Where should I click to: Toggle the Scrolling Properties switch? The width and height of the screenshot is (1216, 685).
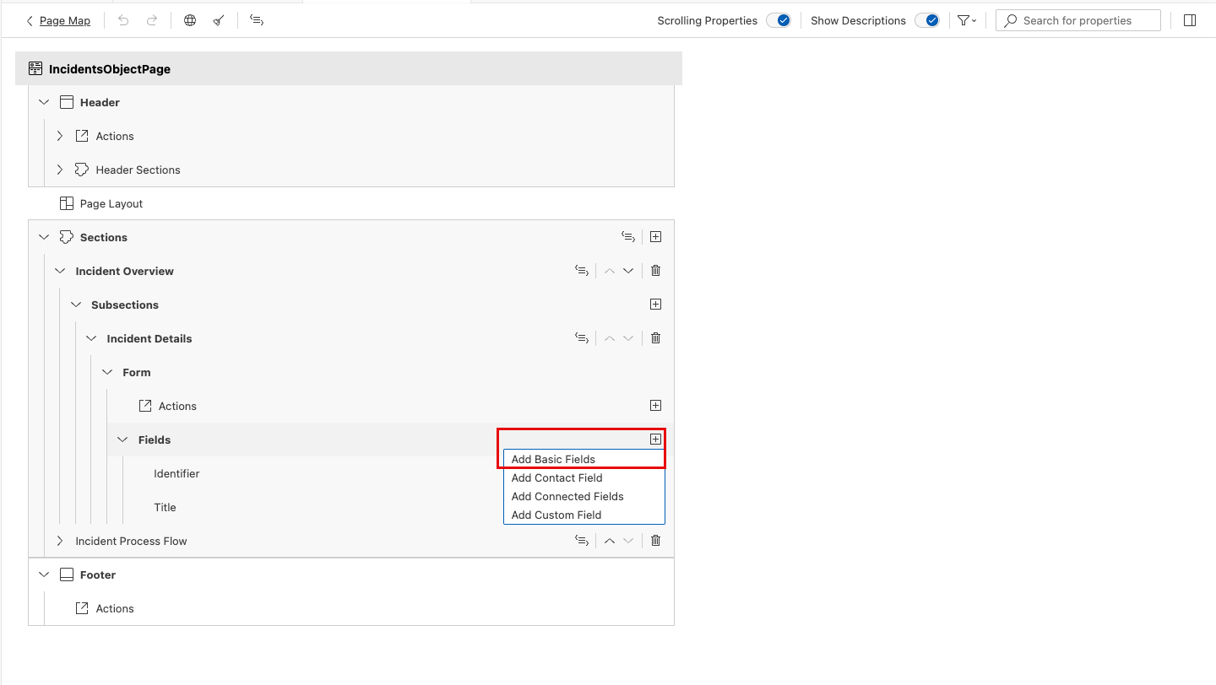(x=779, y=20)
